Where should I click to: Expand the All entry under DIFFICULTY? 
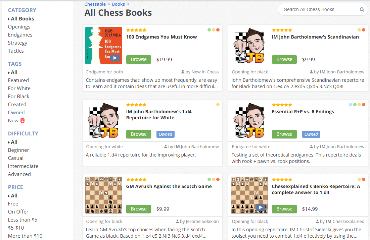tap(14, 142)
